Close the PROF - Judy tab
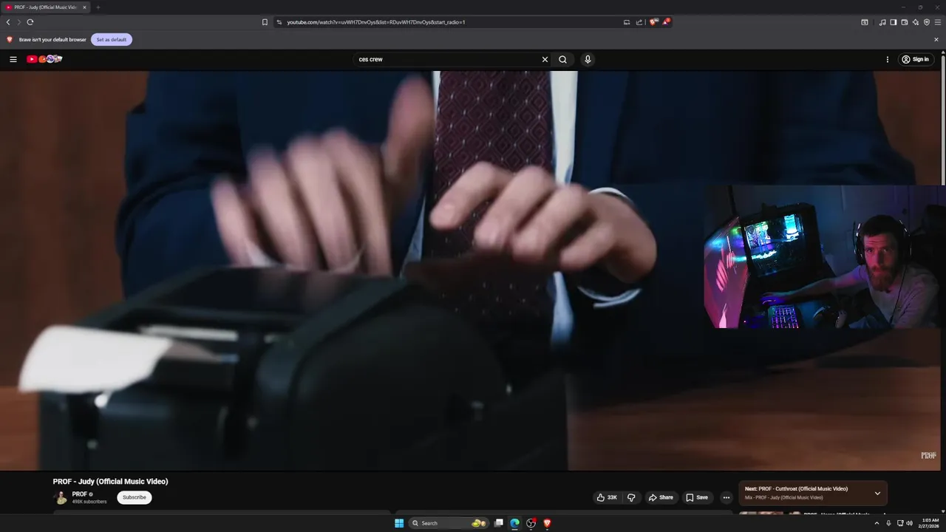The height and width of the screenshot is (532, 946). coord(84,7)
